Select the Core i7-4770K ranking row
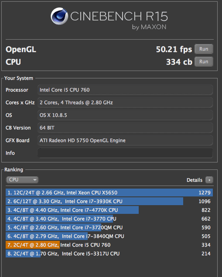The image size is (222, 277). 109,210
